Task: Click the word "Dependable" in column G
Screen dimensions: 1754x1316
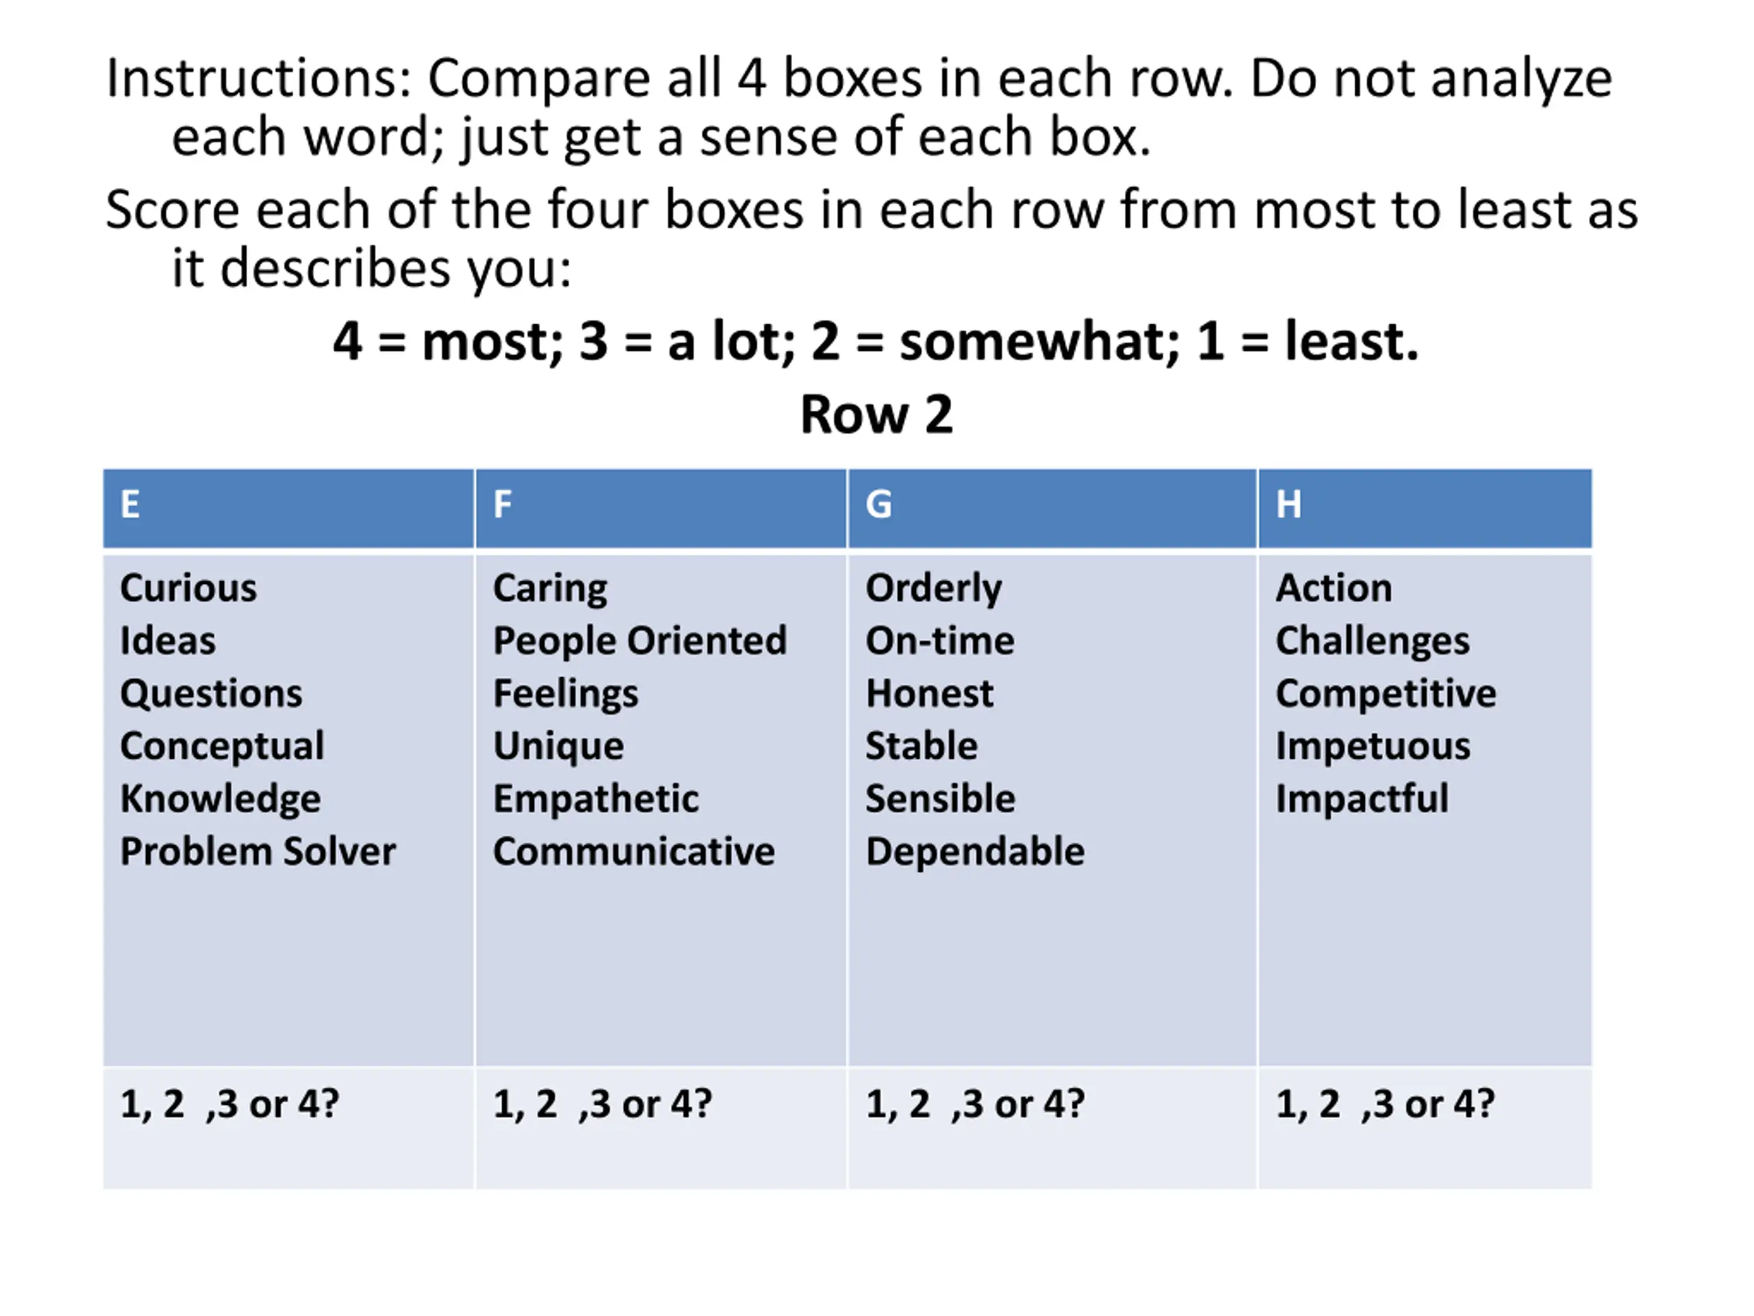Action: (974, 852)
